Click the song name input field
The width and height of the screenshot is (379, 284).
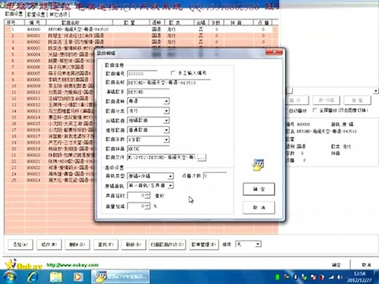169,82
